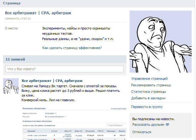Click the Не задан limit value

point(79,136)
